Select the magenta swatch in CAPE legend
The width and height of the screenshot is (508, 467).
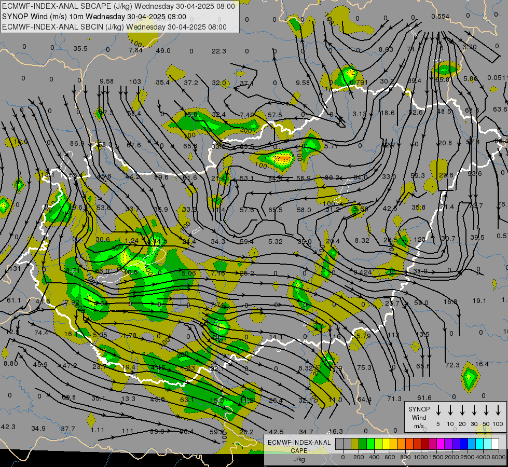click(441, 444)
